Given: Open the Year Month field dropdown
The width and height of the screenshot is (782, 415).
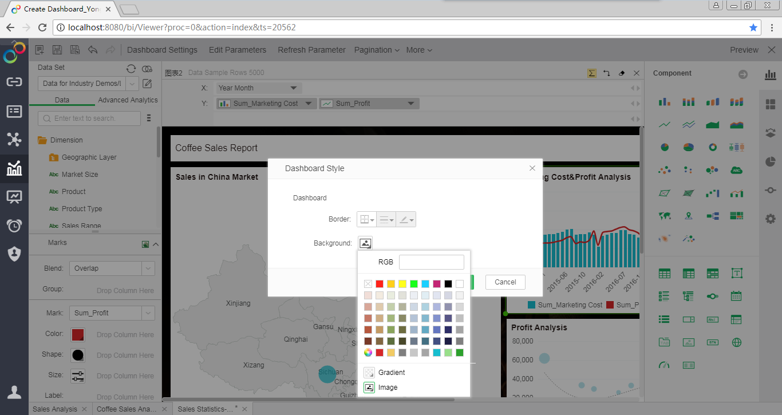Looking at the screenshot, I should pos(294,88).
